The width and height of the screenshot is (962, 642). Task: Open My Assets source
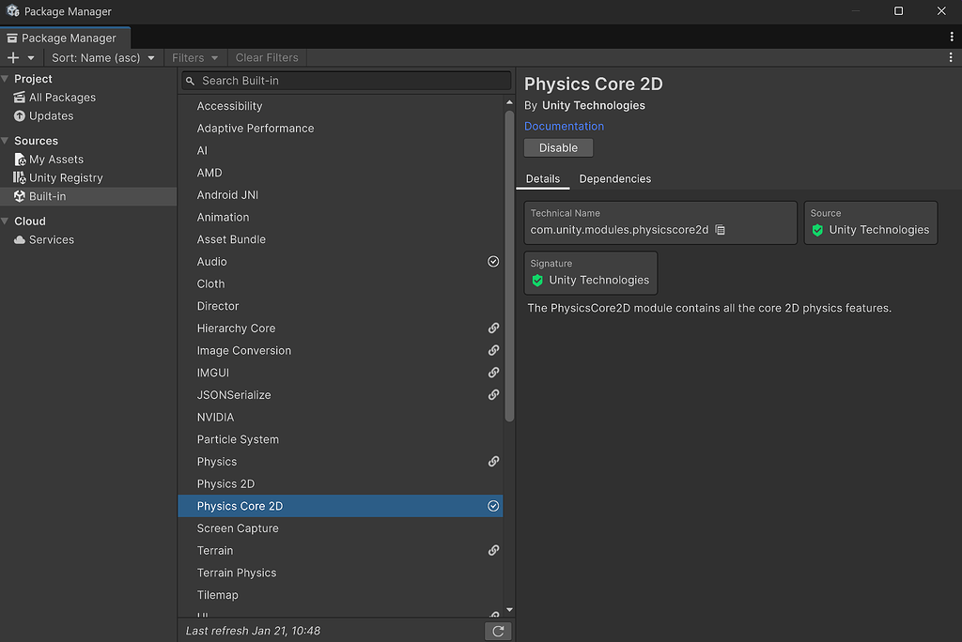pos(88,160)
